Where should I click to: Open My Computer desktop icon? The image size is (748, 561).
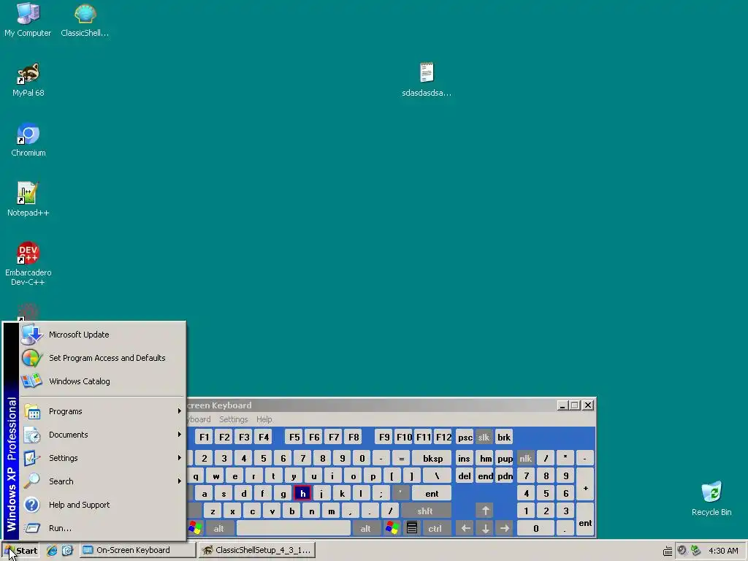[28, 20]
